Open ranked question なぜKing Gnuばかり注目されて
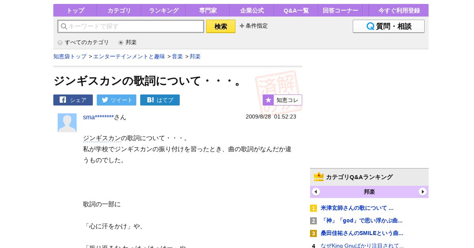Viewport: 474px width, 248px height. [x=362, y=246]
